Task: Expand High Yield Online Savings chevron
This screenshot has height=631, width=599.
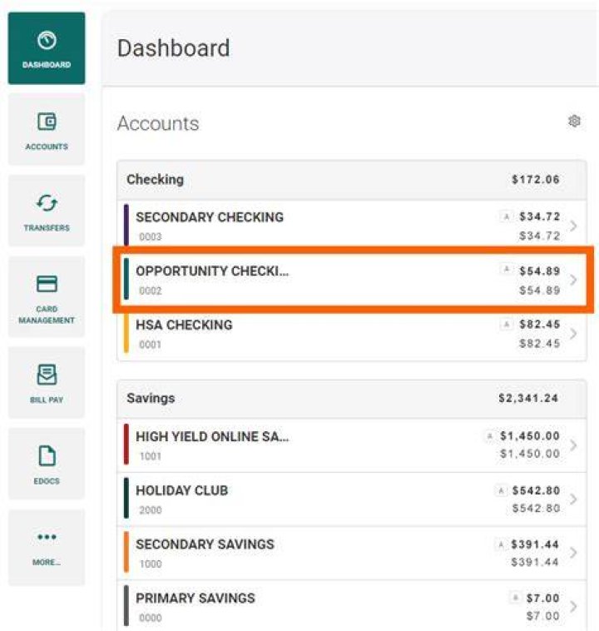Action: [x=573, y=445]
